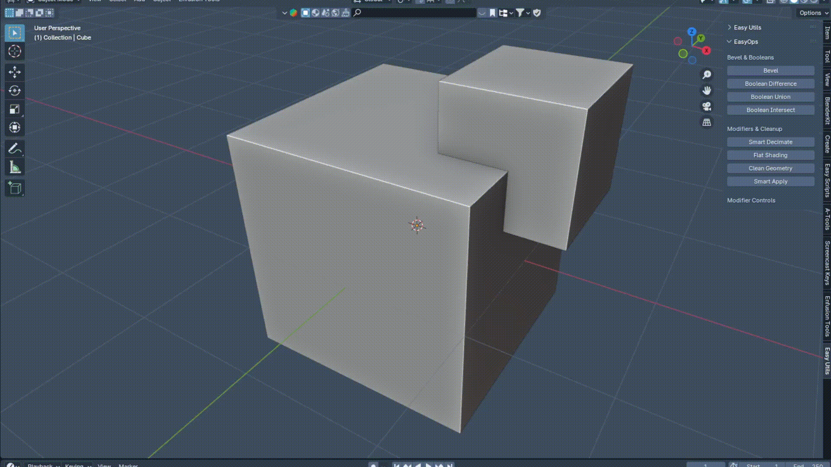Open the Options dropdown
This screenshot has width=831, height=467.
(813, 13)
